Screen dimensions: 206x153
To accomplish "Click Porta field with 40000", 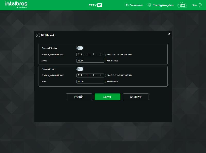I will (90, 61).
